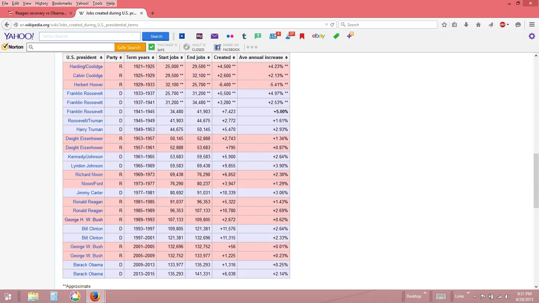This screenshot has height=303, width=539.
Task: Click the Flickr dots icon
Action: [x=230, y=36]
